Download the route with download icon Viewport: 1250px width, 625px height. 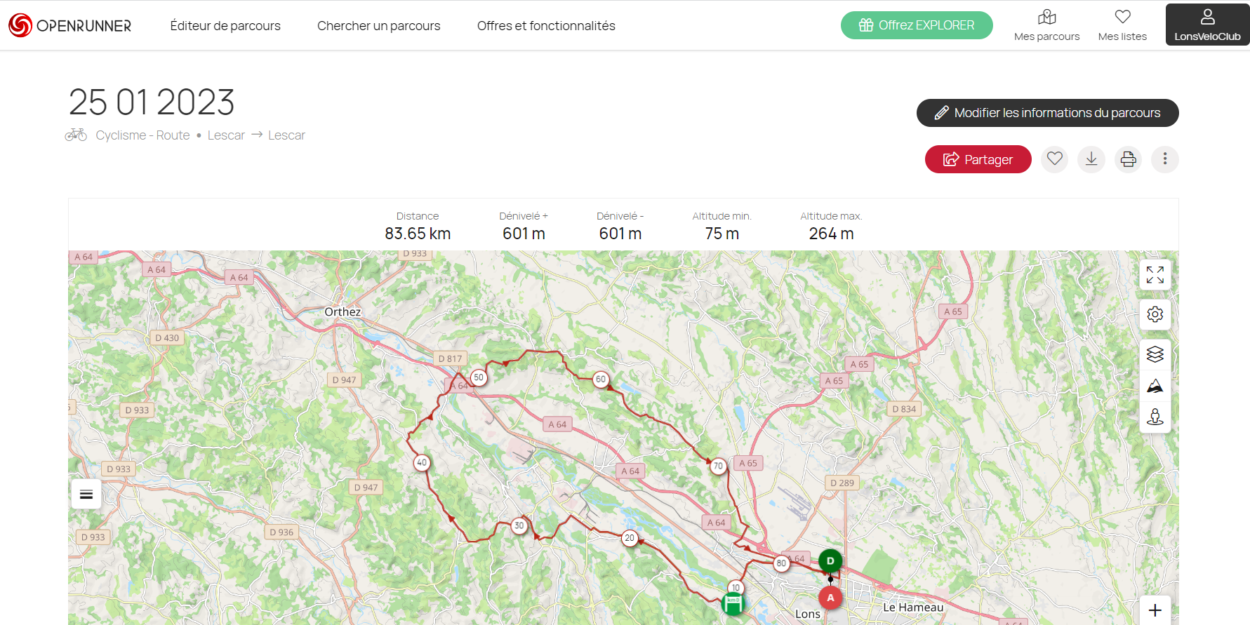point(1091,159)
